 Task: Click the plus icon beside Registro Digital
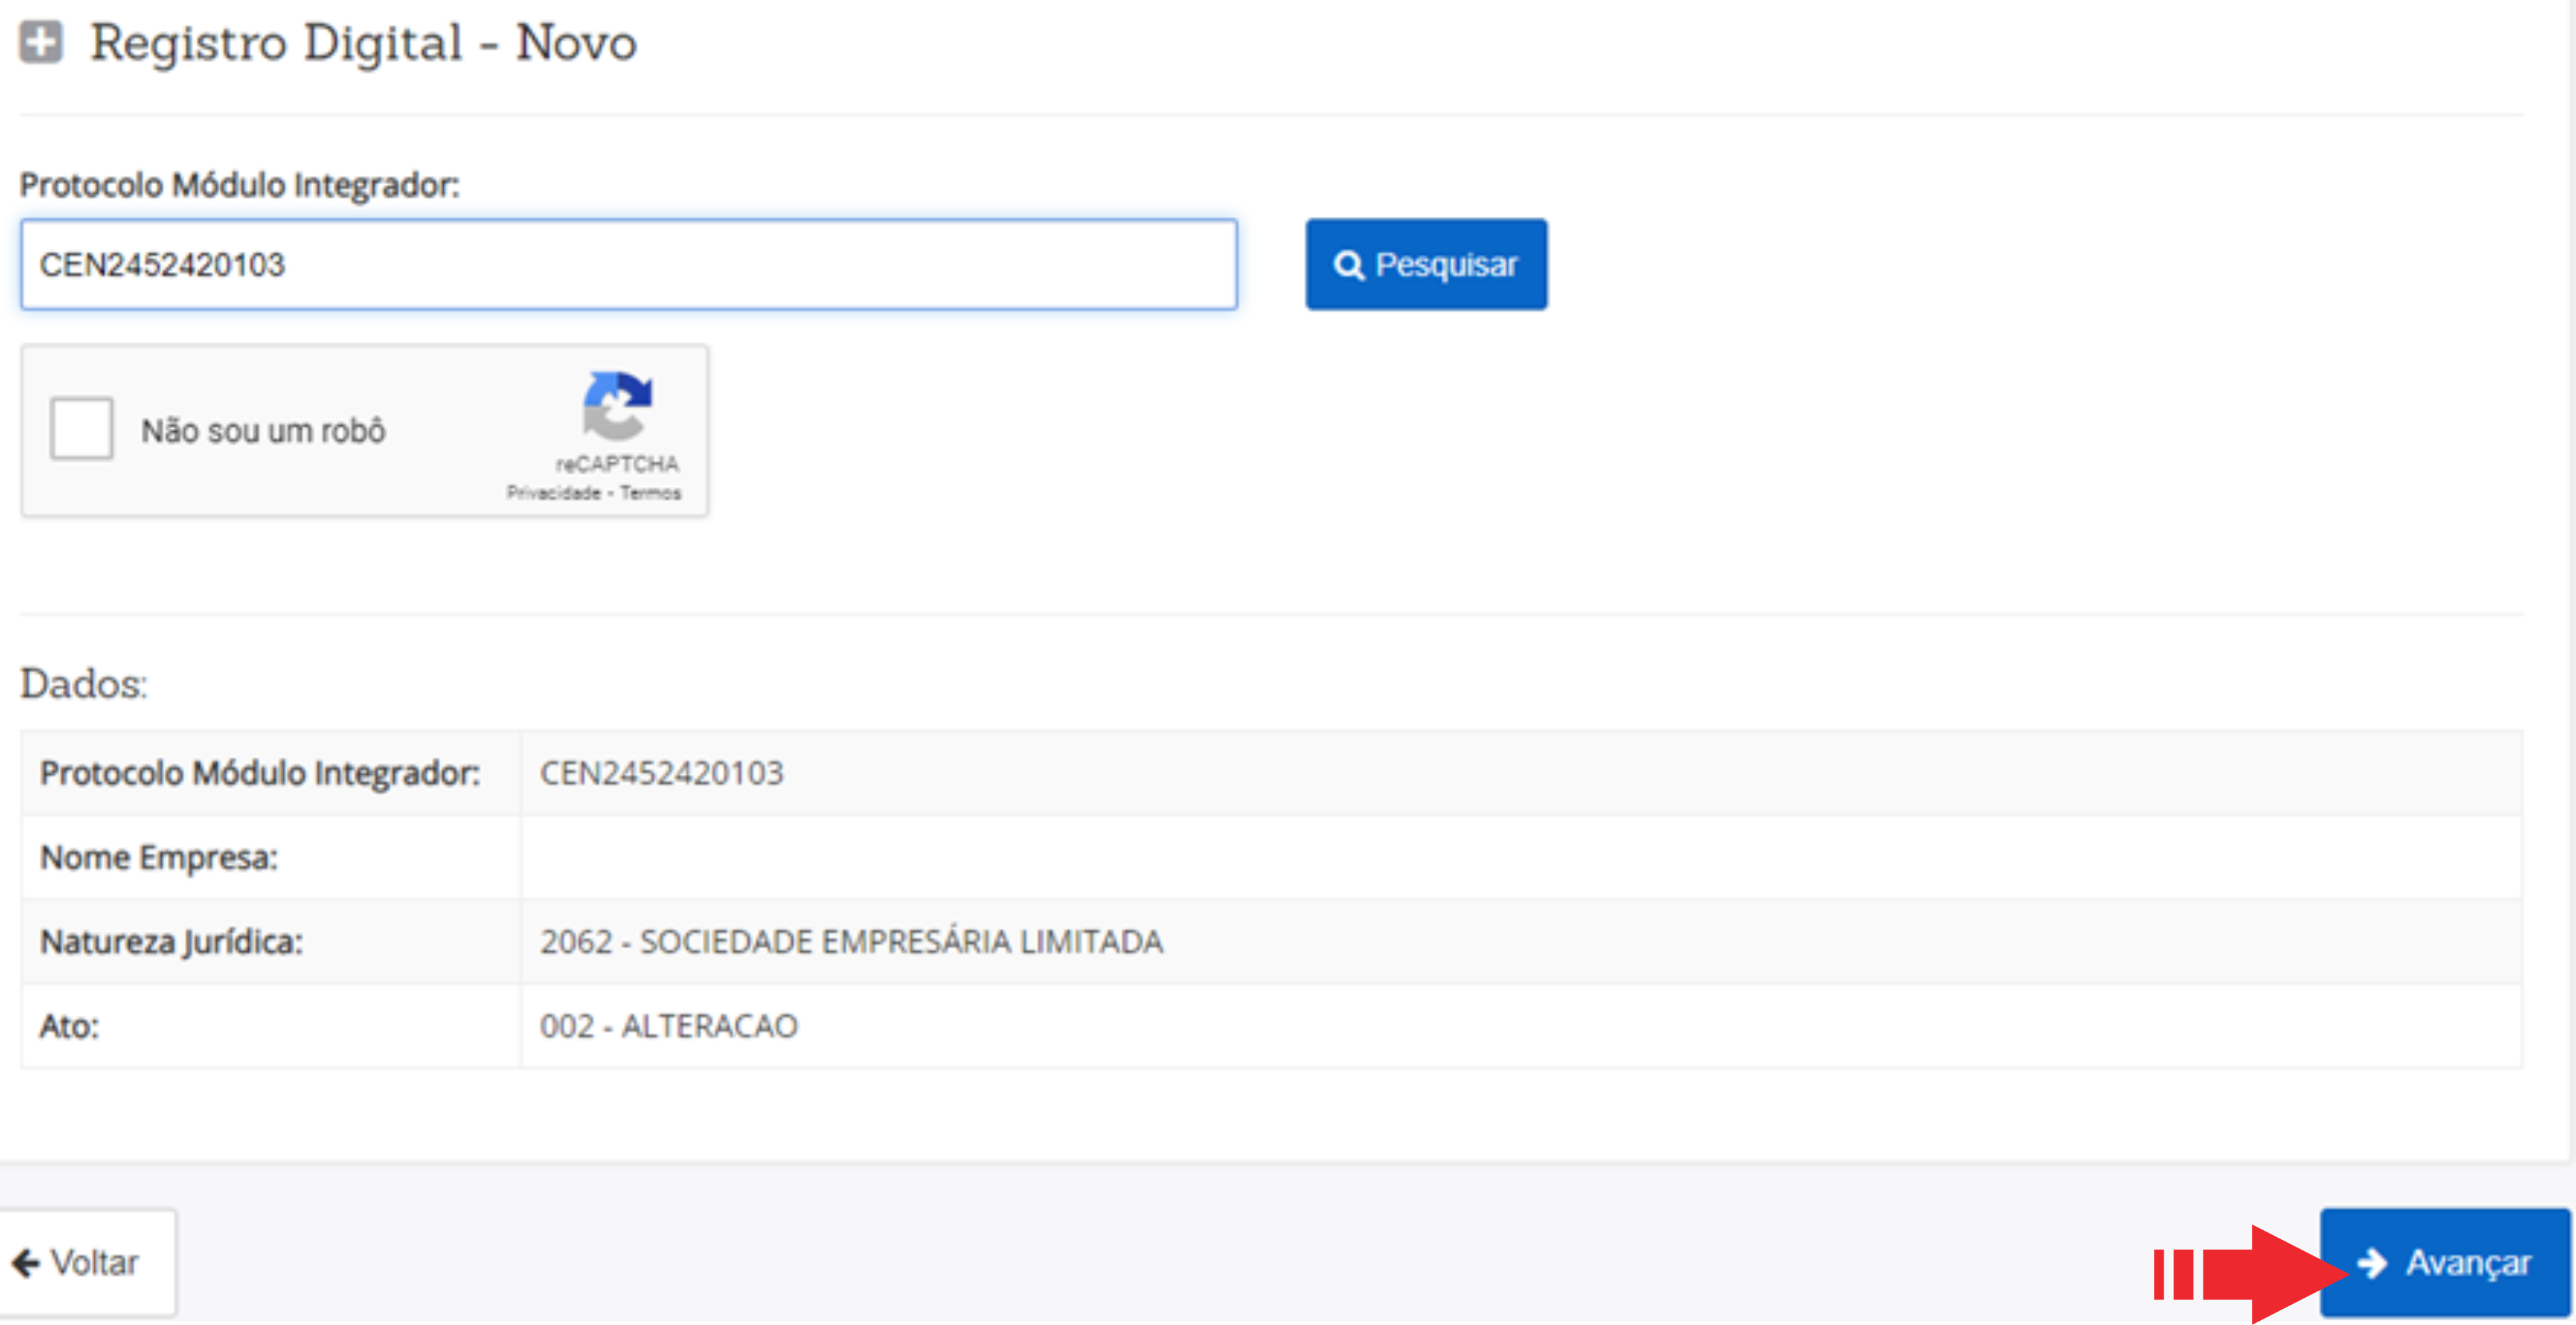(x=41, y=43)
